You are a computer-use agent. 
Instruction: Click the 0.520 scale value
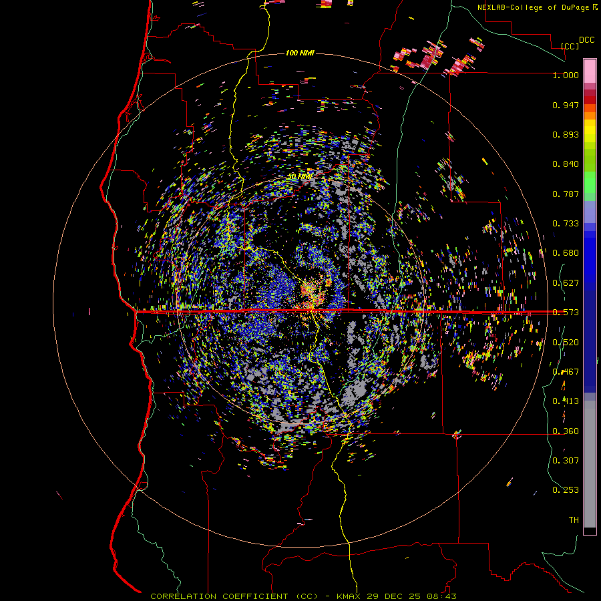566,343
